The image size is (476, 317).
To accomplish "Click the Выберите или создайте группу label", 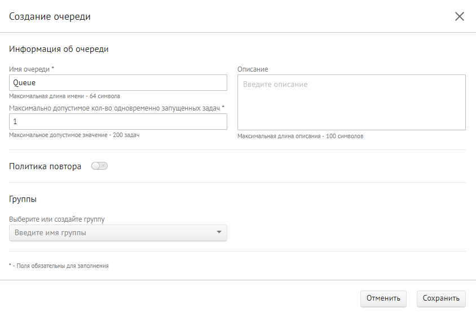I will [58, 219].
